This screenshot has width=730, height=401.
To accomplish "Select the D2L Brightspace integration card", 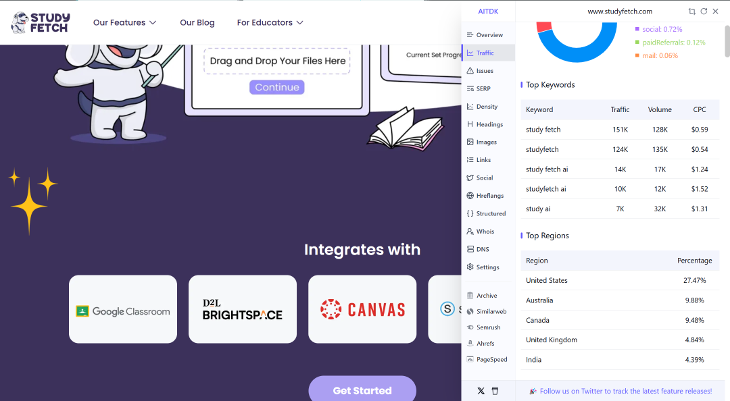I will click(x=243, y=309).
